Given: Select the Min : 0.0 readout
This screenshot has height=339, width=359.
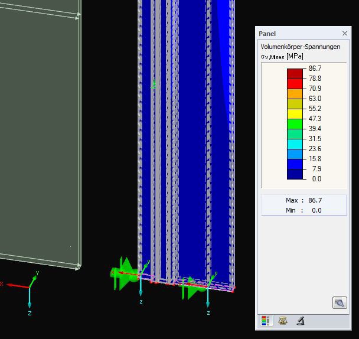Looking at the screenshot, I should (304, 210).
